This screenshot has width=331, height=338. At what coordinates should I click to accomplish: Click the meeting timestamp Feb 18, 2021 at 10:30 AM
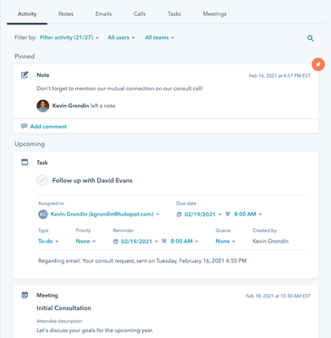(279, 296)
